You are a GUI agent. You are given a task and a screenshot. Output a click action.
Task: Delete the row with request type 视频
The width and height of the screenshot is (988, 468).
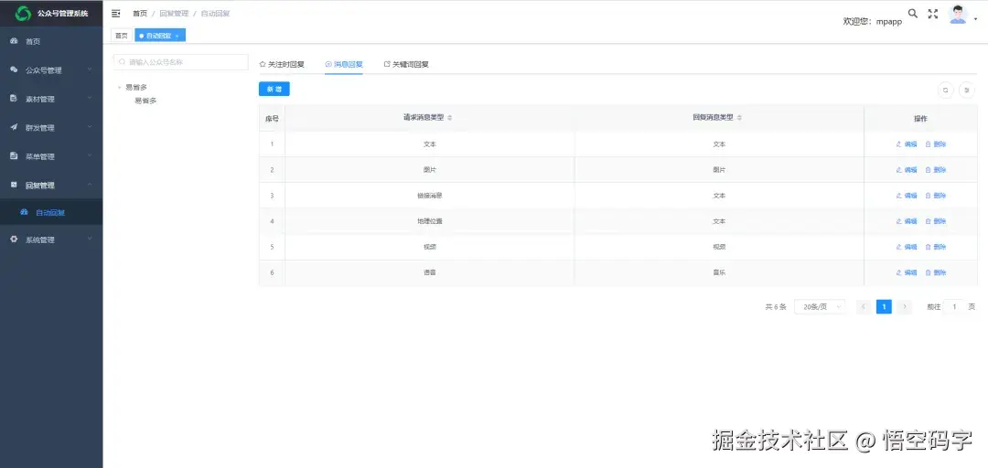936,247
